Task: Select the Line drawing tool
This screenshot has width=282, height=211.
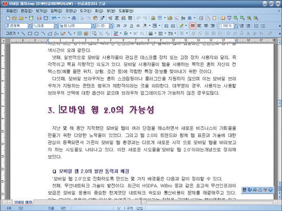Action: tap(24, 33)
